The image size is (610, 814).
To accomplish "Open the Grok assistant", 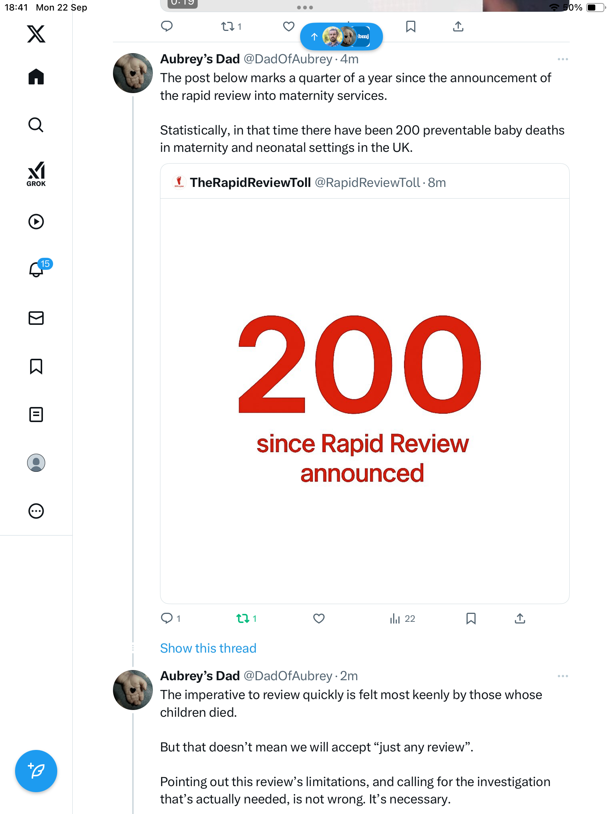I will pos(36,174).
